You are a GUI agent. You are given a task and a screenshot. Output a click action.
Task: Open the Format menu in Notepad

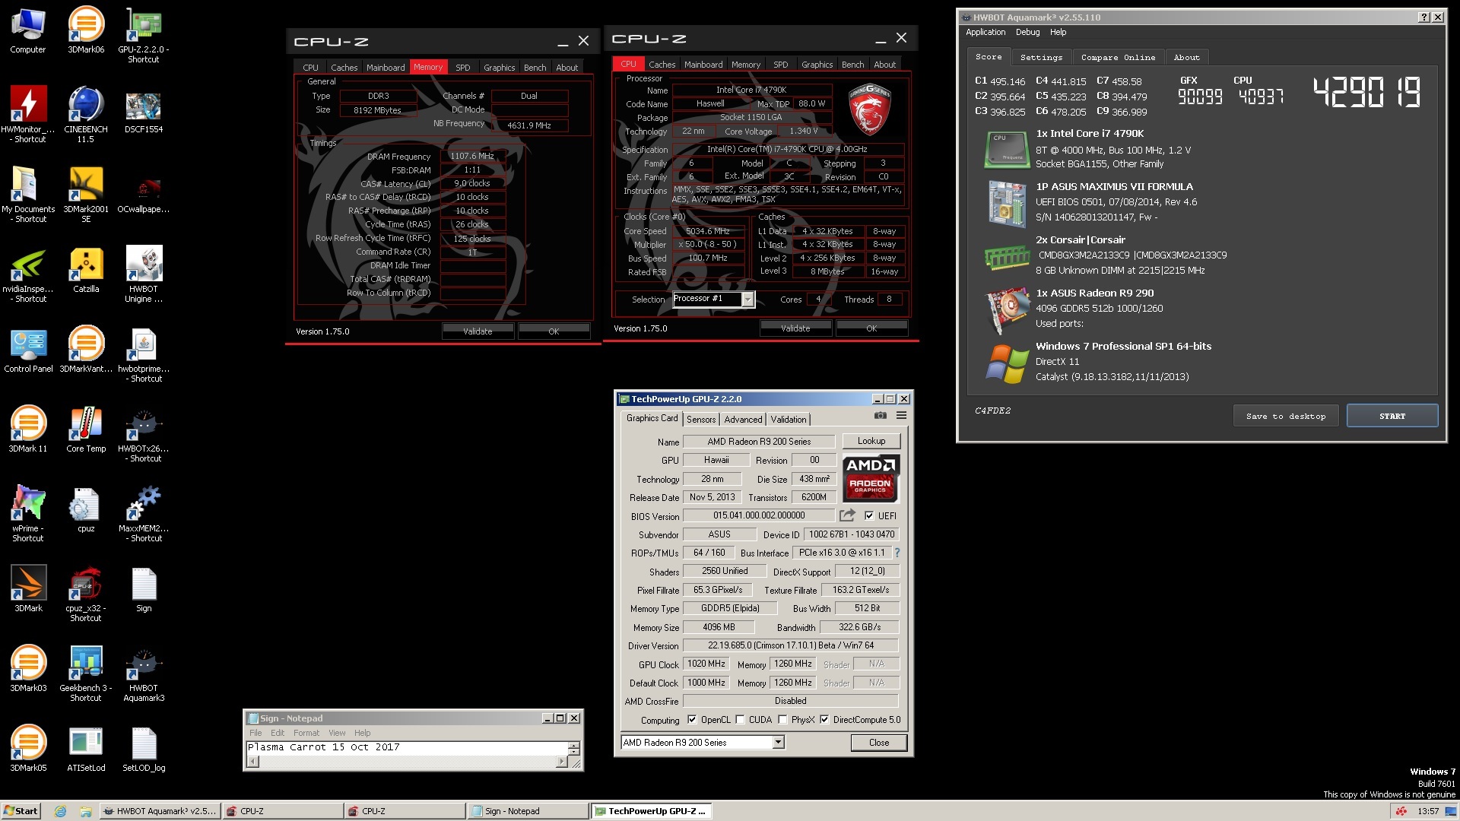click(x=306, y=733)
